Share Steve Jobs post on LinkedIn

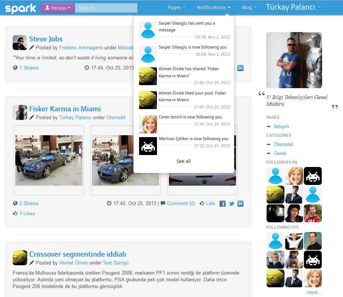(x=240, y=68)
